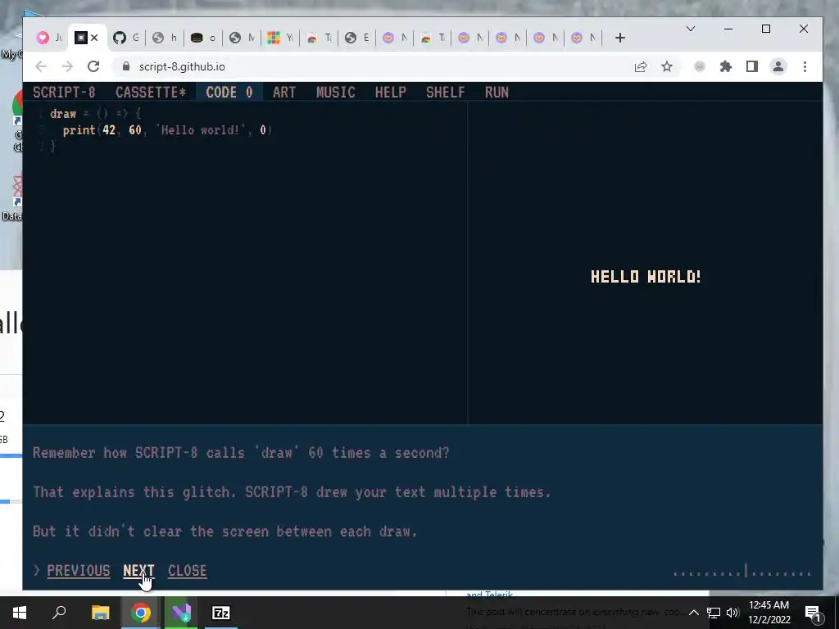Open the Chrome three-dot menu
This screenshot has height=629, width=839.
click(805, 66)
